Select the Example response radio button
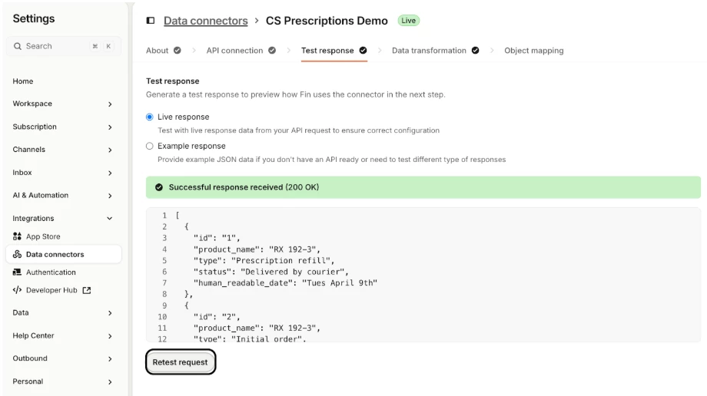707x396 pixels. tap(150, 146)
